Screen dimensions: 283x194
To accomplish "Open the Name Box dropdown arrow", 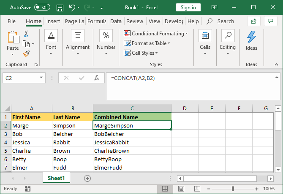I will [x=41, y=78].
